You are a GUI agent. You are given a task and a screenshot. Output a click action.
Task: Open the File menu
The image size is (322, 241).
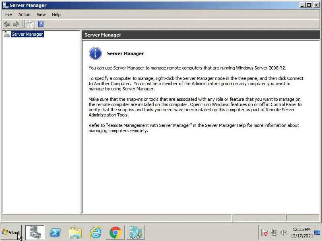pyautogui.click(x=8, y=14)
